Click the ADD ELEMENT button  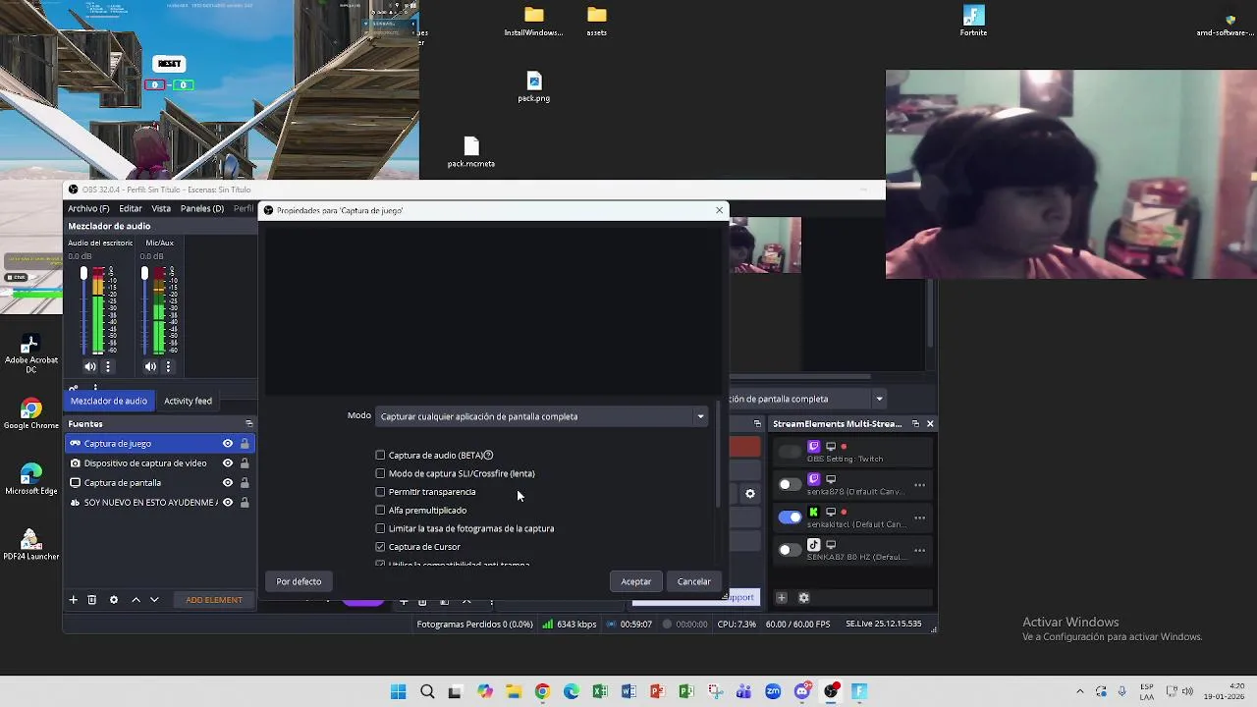214,600
